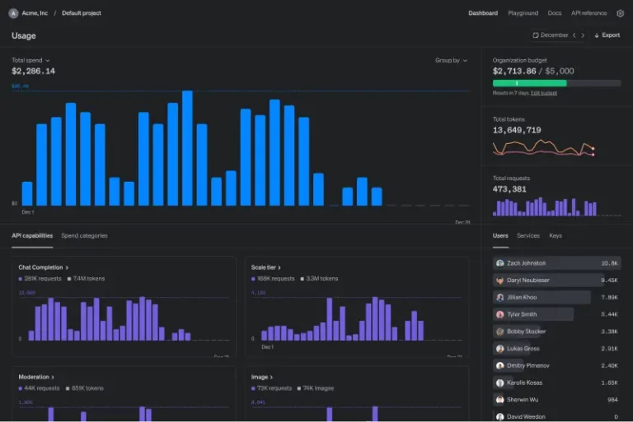
Task: Open settings via the gear icon
Action: (x=620, y=13)
